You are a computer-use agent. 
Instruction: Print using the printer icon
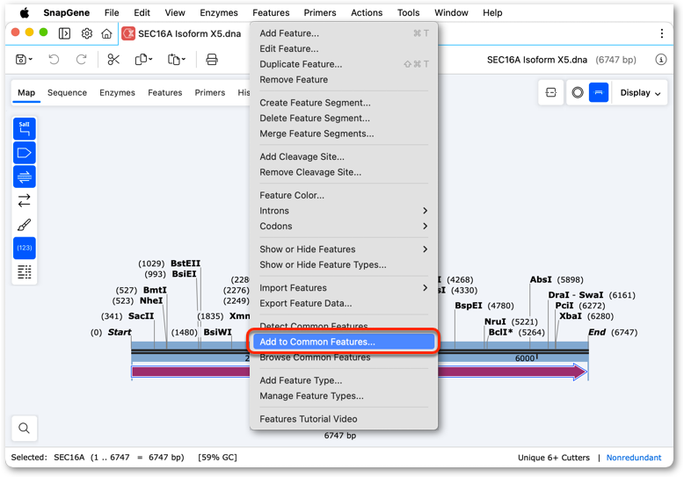point(212,60)
